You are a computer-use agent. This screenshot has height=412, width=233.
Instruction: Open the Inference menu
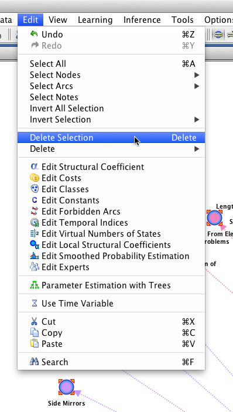tap(142, 20)
